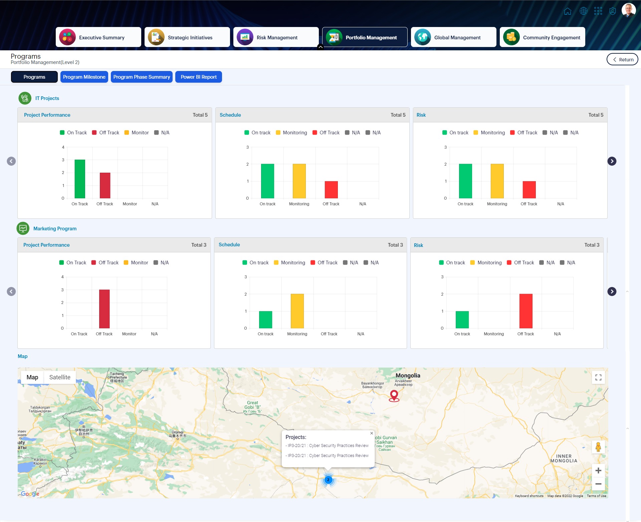Click the Street View pegman icon
641x522 pixels.
pos(598,447)
